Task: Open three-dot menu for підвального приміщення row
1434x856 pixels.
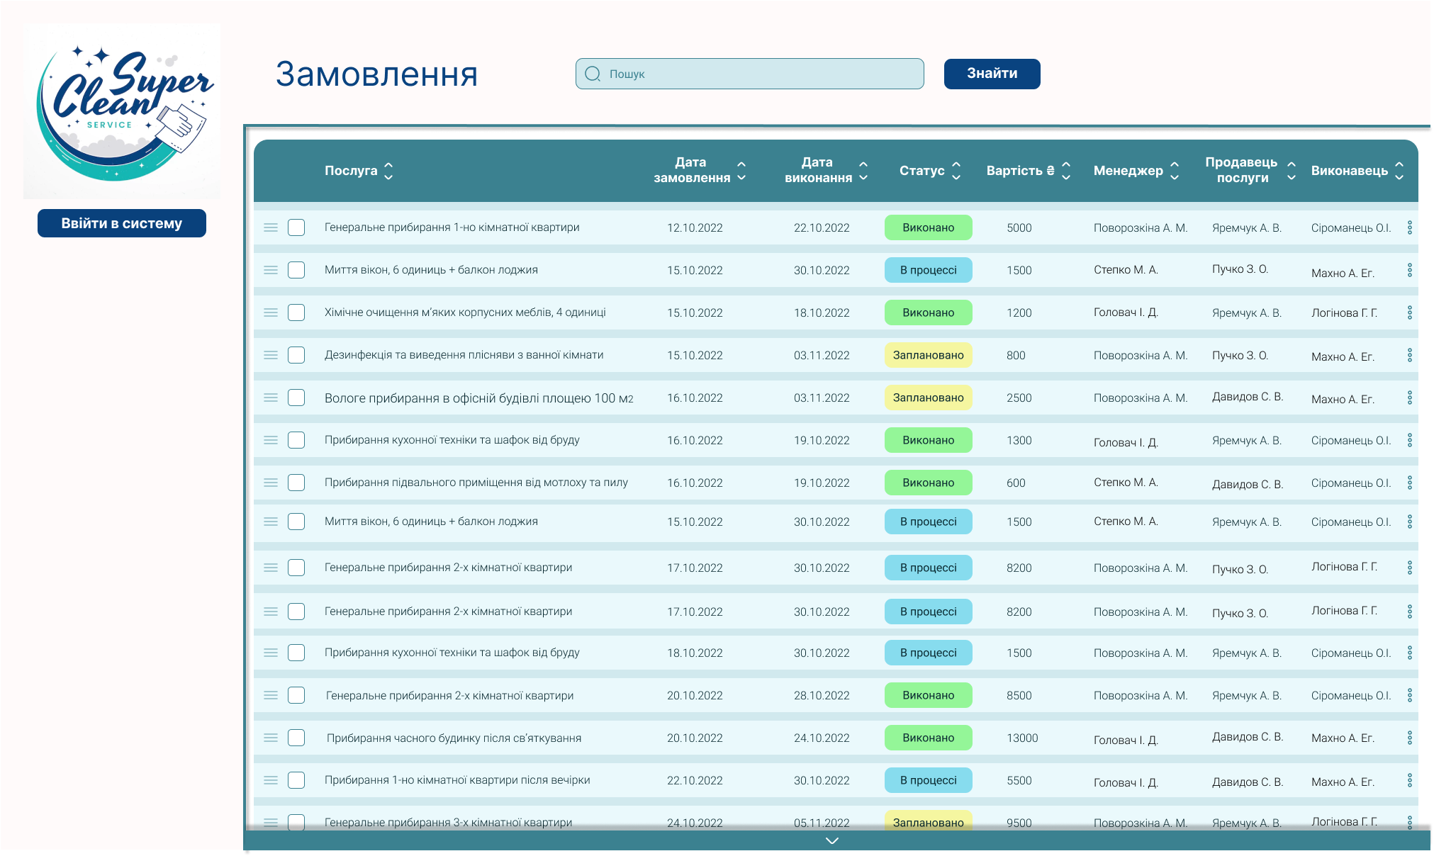Action: click(x=1409, y=483)
